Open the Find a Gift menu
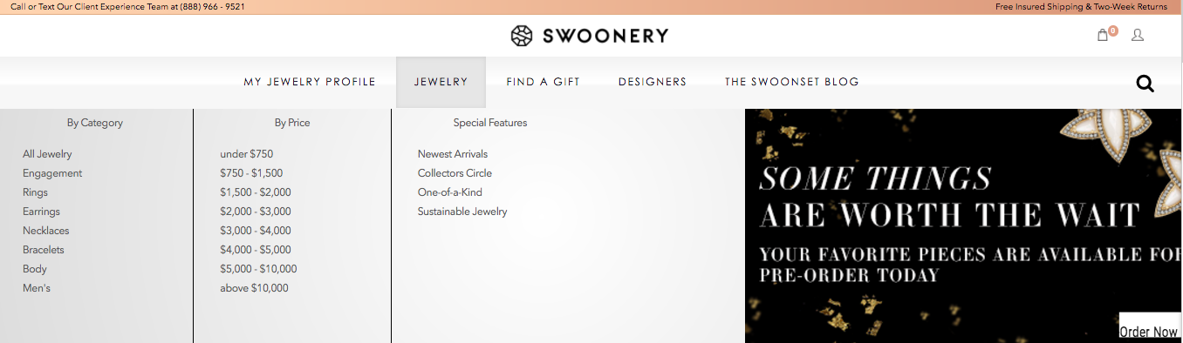This screenshot has width=1183, height=343. 543,82
